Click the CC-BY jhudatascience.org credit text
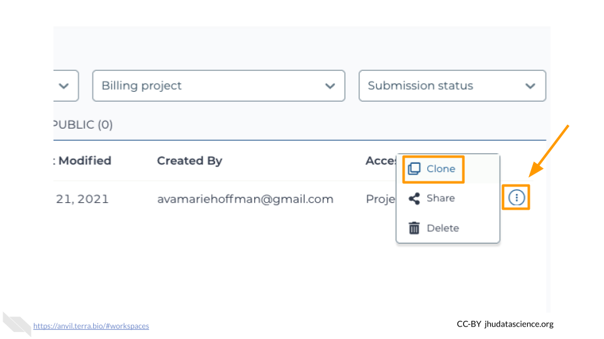 pyautogui.click(x=505, y=324)
